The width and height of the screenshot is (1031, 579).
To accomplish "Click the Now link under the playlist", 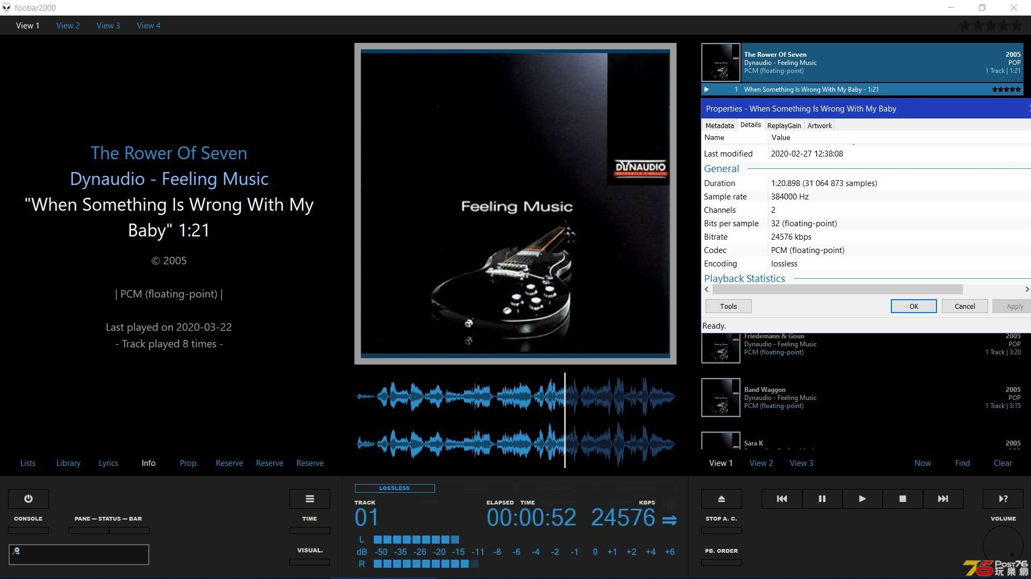I will (x=923, y=463).
